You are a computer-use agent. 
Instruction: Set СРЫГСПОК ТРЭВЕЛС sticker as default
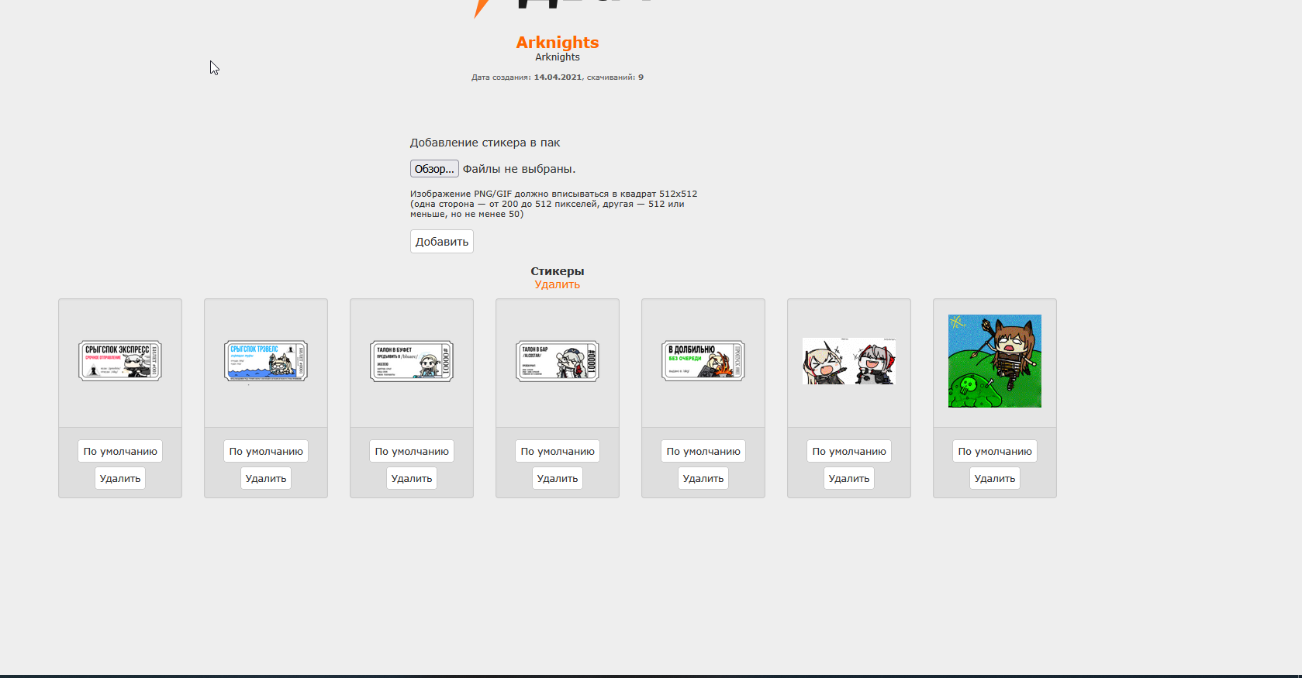pos(266,451)
